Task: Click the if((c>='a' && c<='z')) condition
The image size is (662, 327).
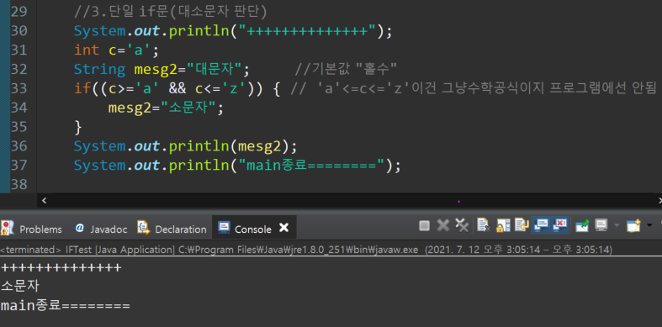Action: pos(170,88)
